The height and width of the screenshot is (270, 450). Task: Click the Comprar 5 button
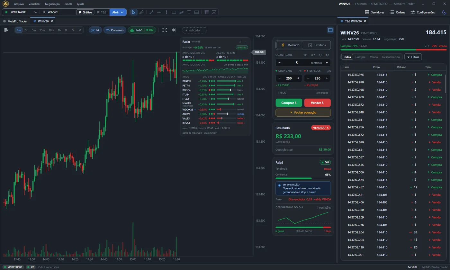point(289,103)
